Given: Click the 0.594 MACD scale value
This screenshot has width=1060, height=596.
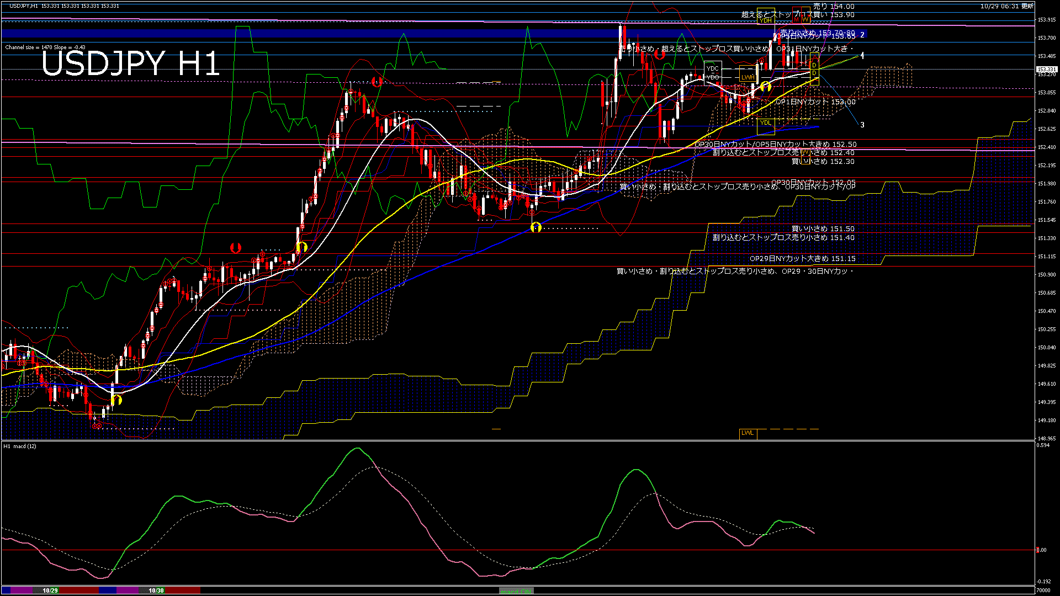Looking at the screenshot, I should point(1043,445).
